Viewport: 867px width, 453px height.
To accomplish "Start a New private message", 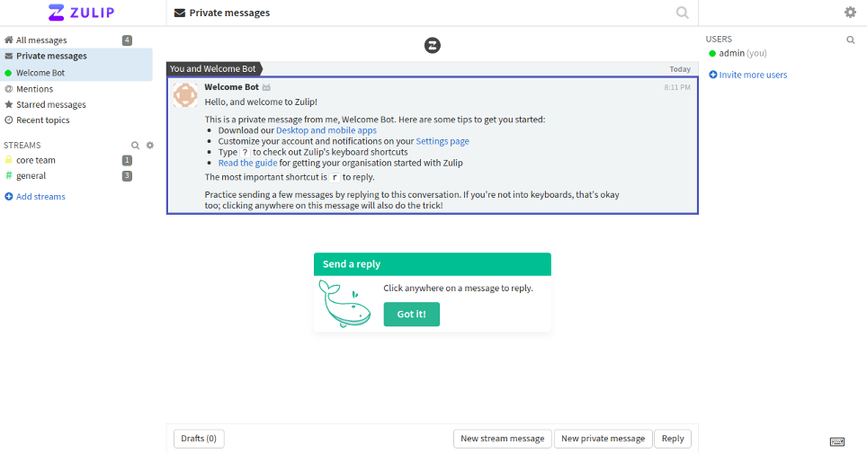I will coord(603,439).
